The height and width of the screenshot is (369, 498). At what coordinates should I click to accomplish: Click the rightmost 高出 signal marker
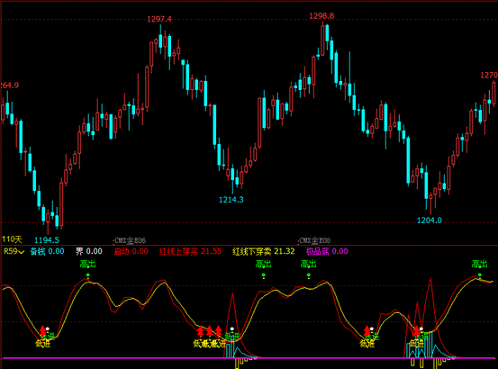click(x=480, y=264)
